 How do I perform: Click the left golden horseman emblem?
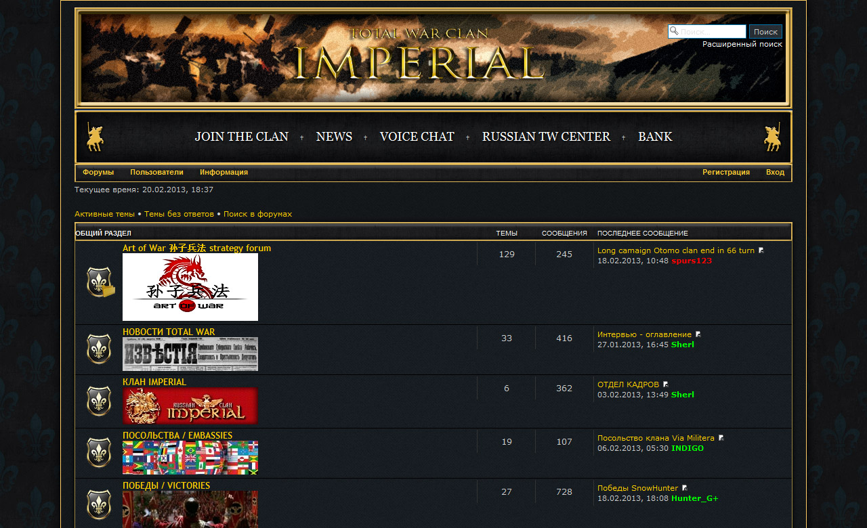tap(96, 137)
